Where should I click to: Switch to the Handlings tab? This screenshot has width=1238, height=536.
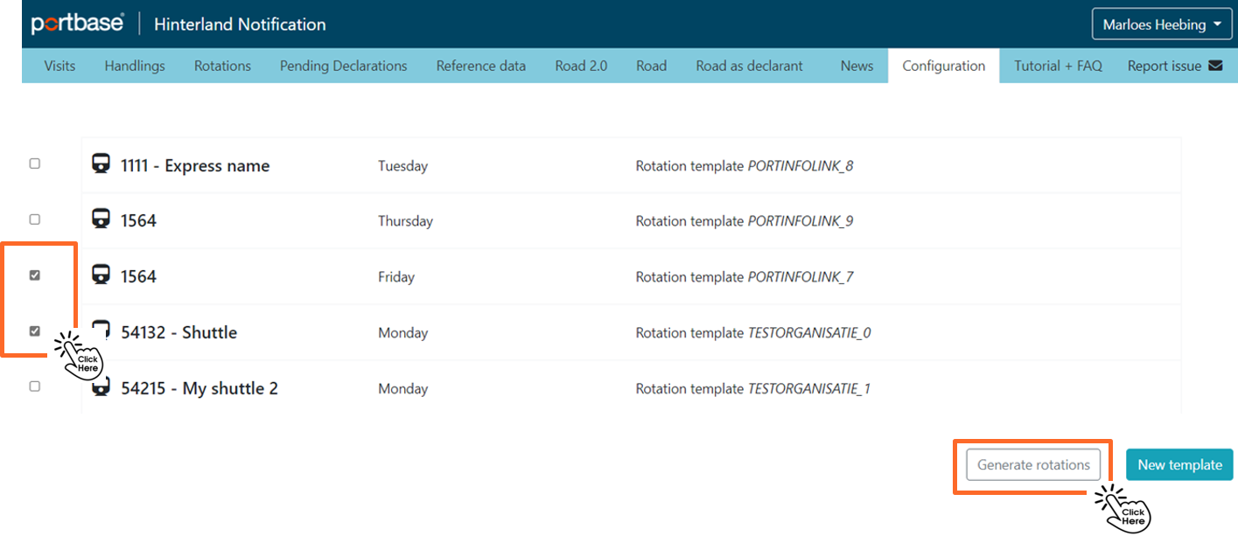click(x=135, y=66)
